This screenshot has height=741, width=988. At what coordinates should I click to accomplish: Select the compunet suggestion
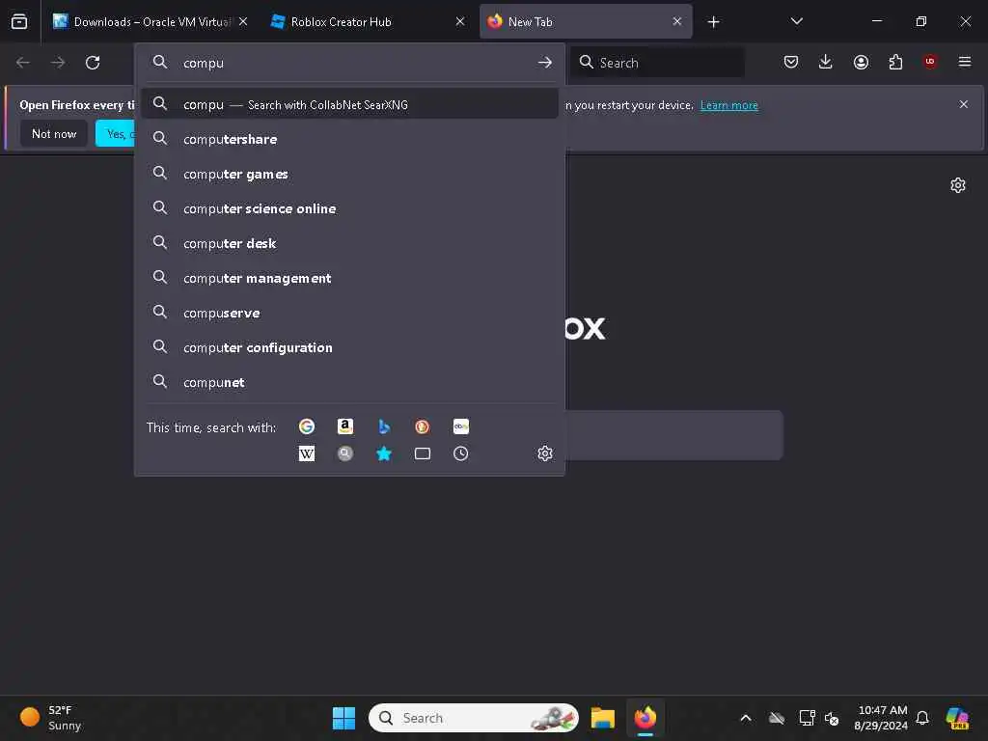(x=349, y=382)
